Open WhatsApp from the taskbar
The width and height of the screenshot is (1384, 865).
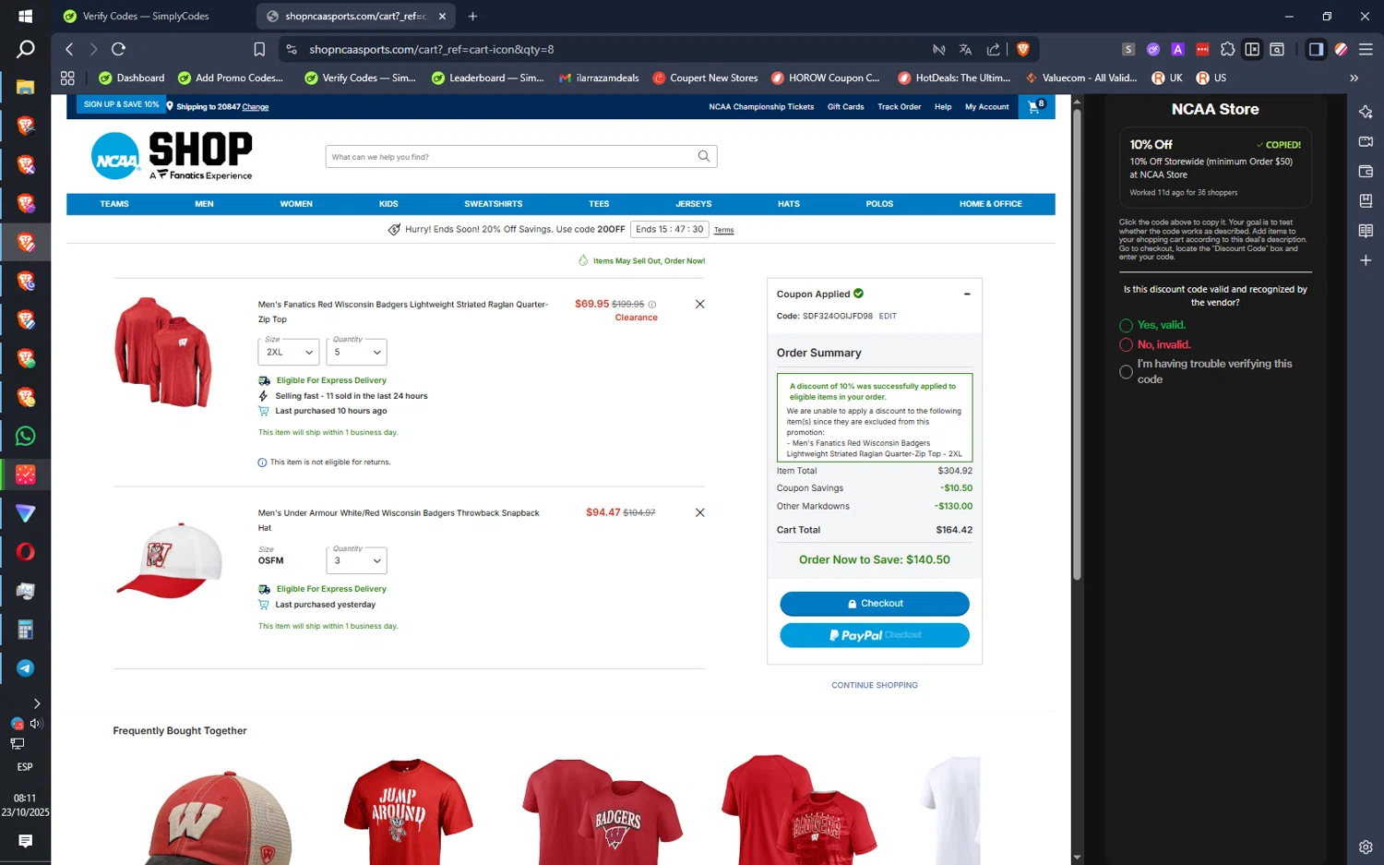click(25, 436)
